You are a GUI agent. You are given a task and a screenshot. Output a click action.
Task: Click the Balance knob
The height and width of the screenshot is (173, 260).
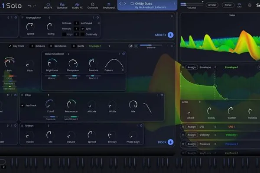pos(93,64)
